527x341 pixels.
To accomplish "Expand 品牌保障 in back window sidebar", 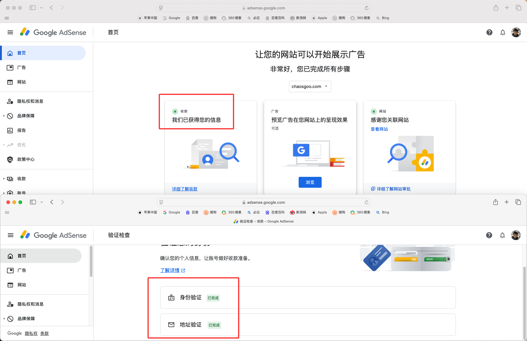I will coord(4,116).
